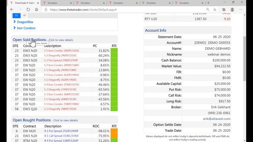Select Available Capital value $25,000.00

pos(222,84)
